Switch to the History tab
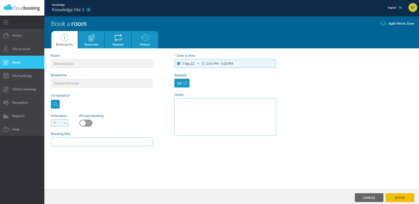The width and height of the screenshot is (419, 204). (x=145, y=40)
